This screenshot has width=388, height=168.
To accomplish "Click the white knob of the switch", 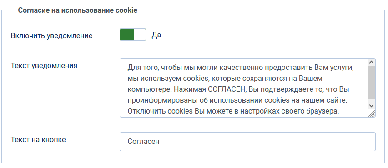I will (140, 35).
